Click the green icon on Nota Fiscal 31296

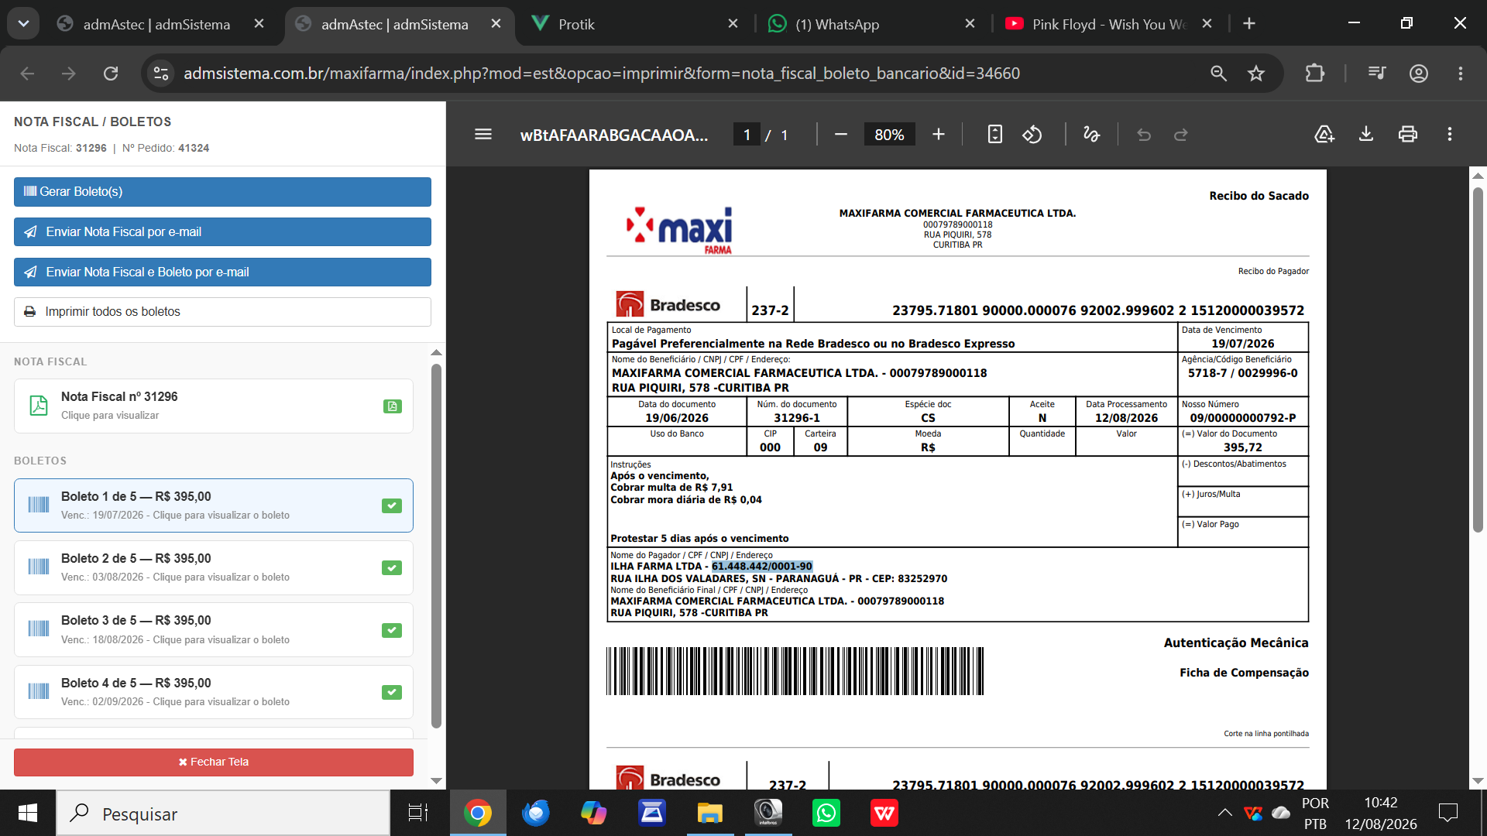[x=393, y=406]
